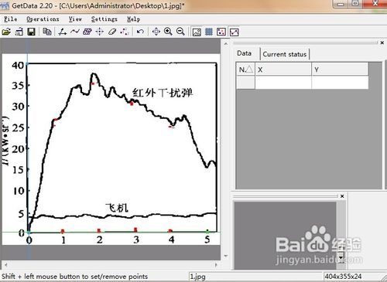Click the GetData title bar app icon
387x282 pixels.
click(x=5, y=5)
